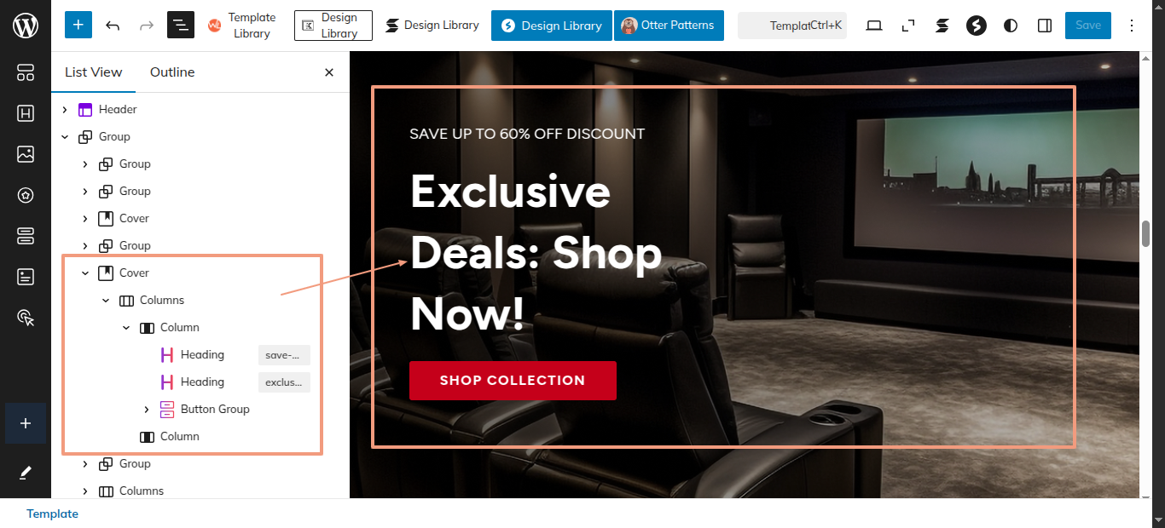This screenshot has height=528, width=1165.
Task: Toggle the document overview list view button
Action: pyautogui.click(x=181, y=26)
